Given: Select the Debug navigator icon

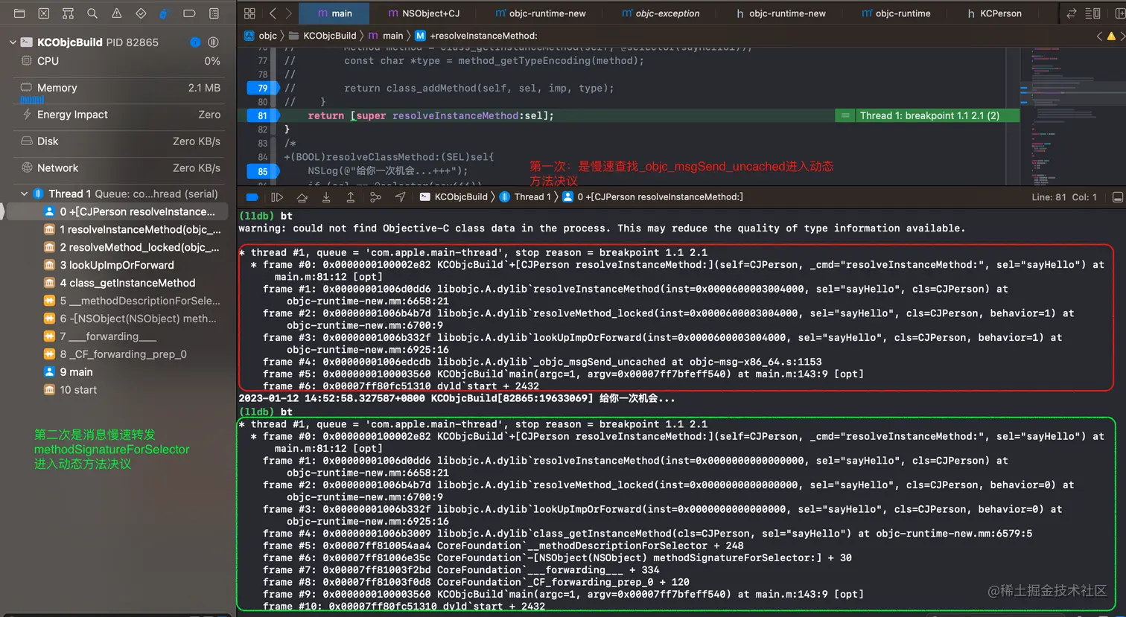Looking at the screenshot, I should [x=165, y=13].
